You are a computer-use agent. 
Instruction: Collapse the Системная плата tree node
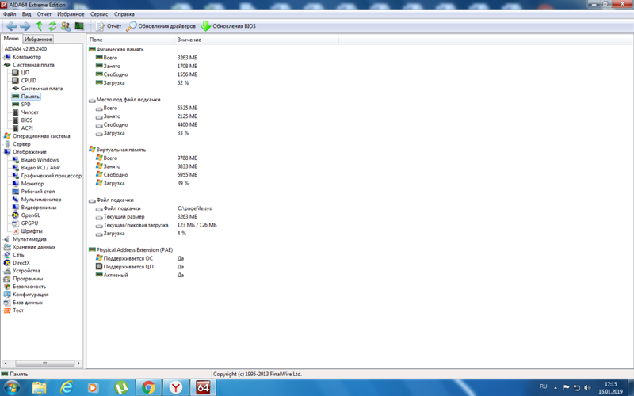(33, 65)
